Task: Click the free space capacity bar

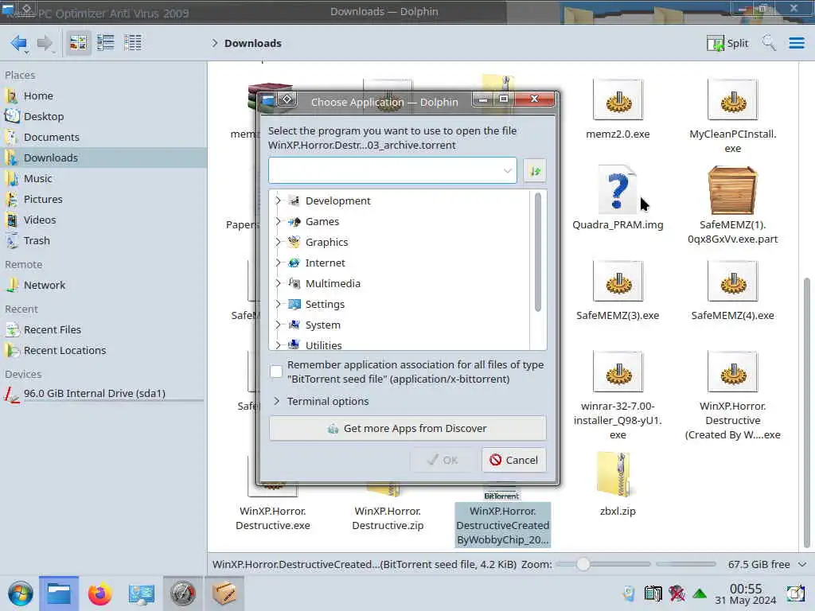Action: (685, 564)
